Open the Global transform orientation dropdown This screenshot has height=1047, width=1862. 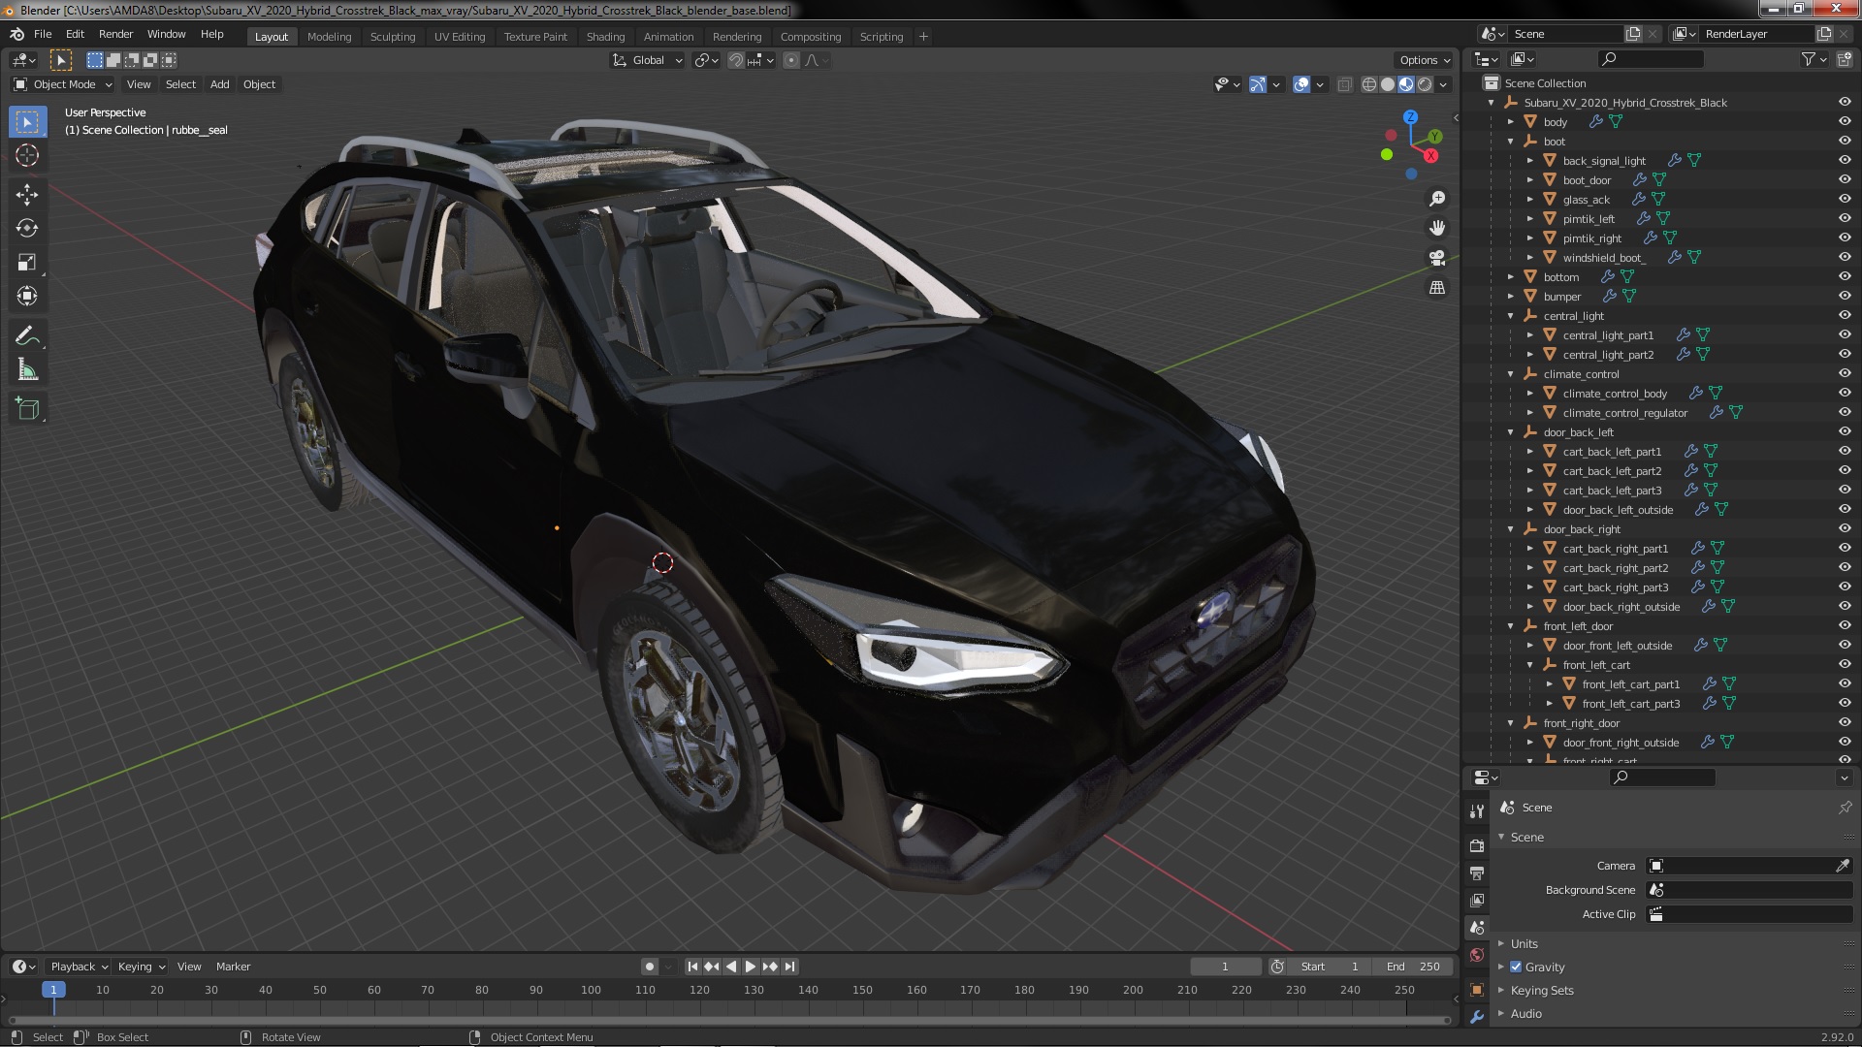647,60
